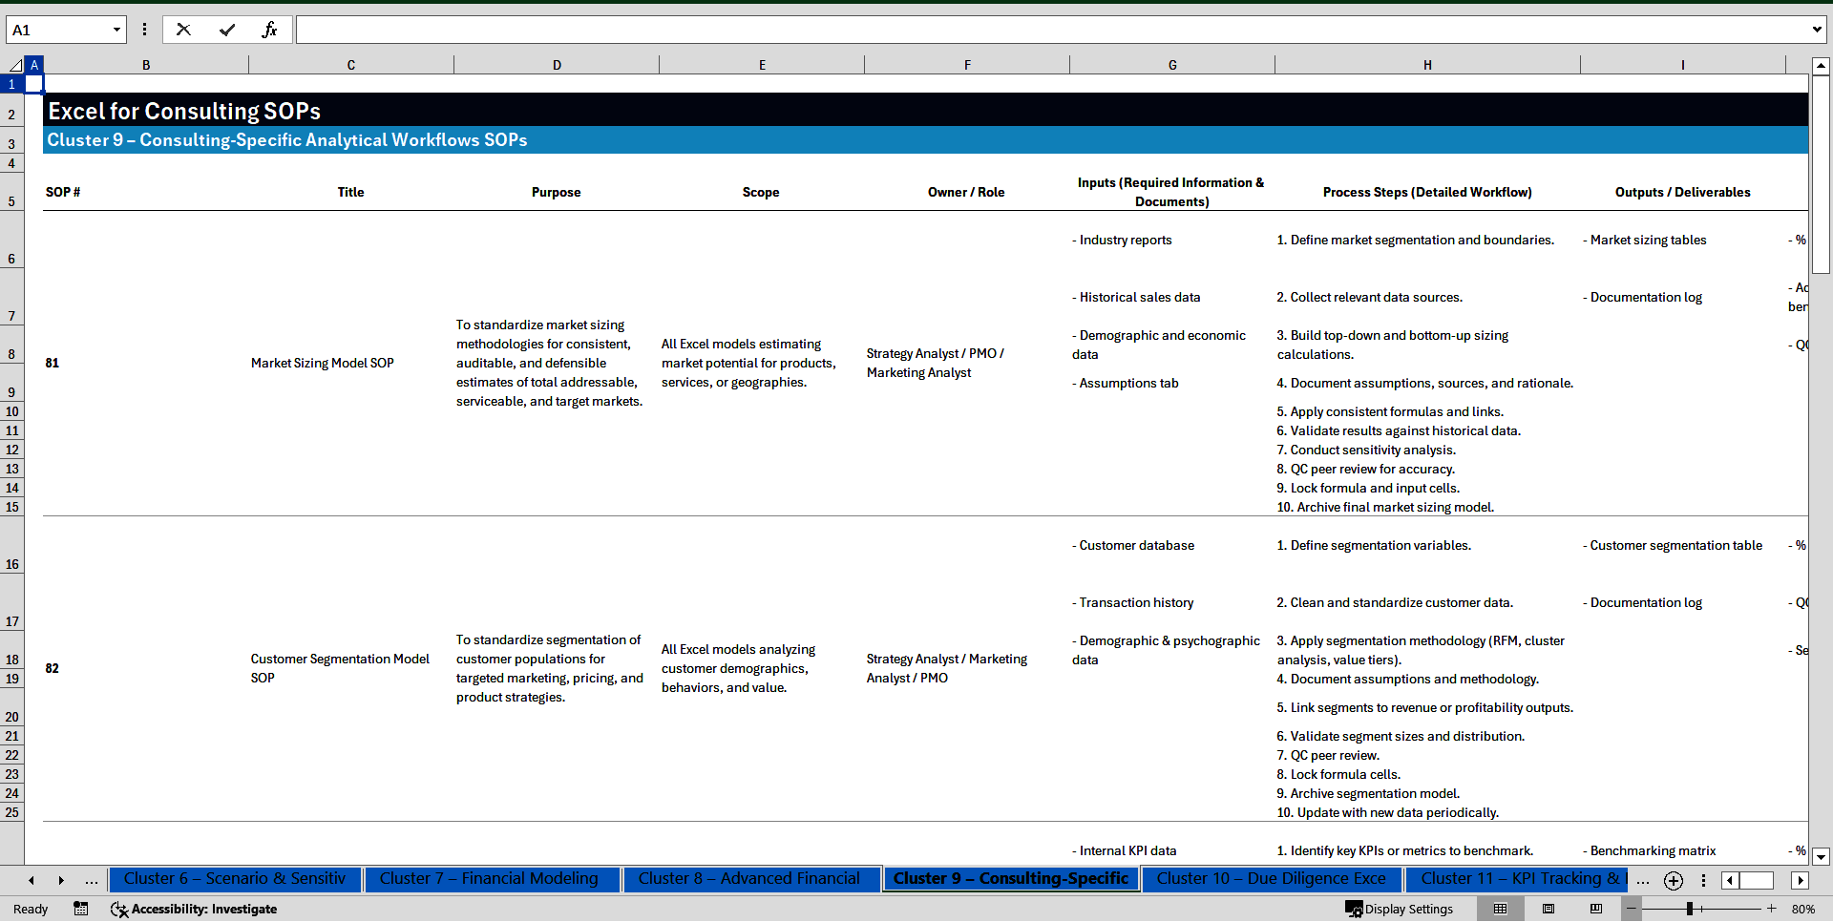The height and width of the screenshot is (922, 1833).
Task: Click the three-dot options icon next to the Name Box
Action: click(x=144, y=30)
